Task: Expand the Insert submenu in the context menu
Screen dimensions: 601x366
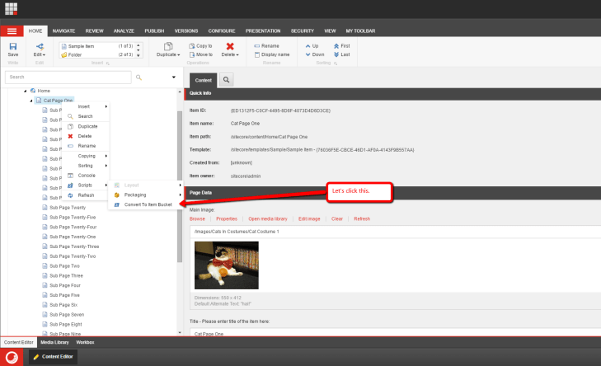Action: 106,106
